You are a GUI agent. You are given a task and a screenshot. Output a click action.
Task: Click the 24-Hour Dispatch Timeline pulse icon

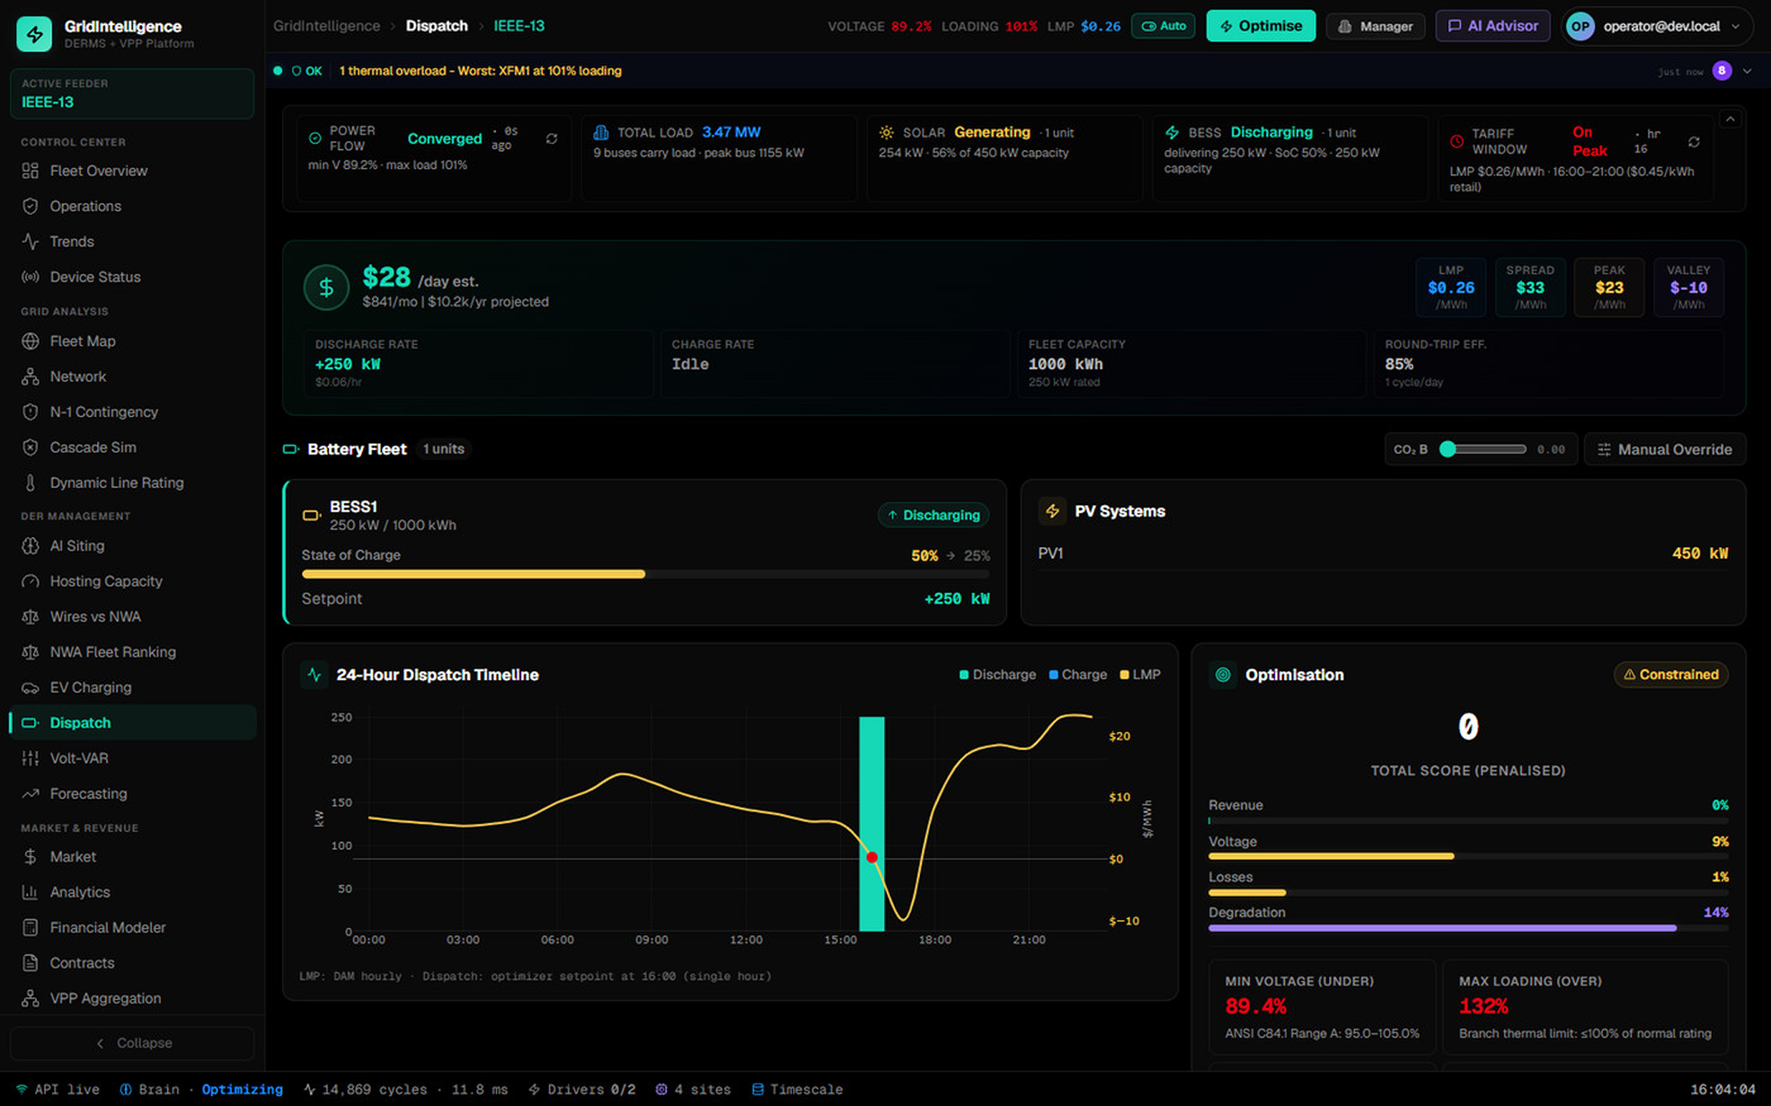315,674
